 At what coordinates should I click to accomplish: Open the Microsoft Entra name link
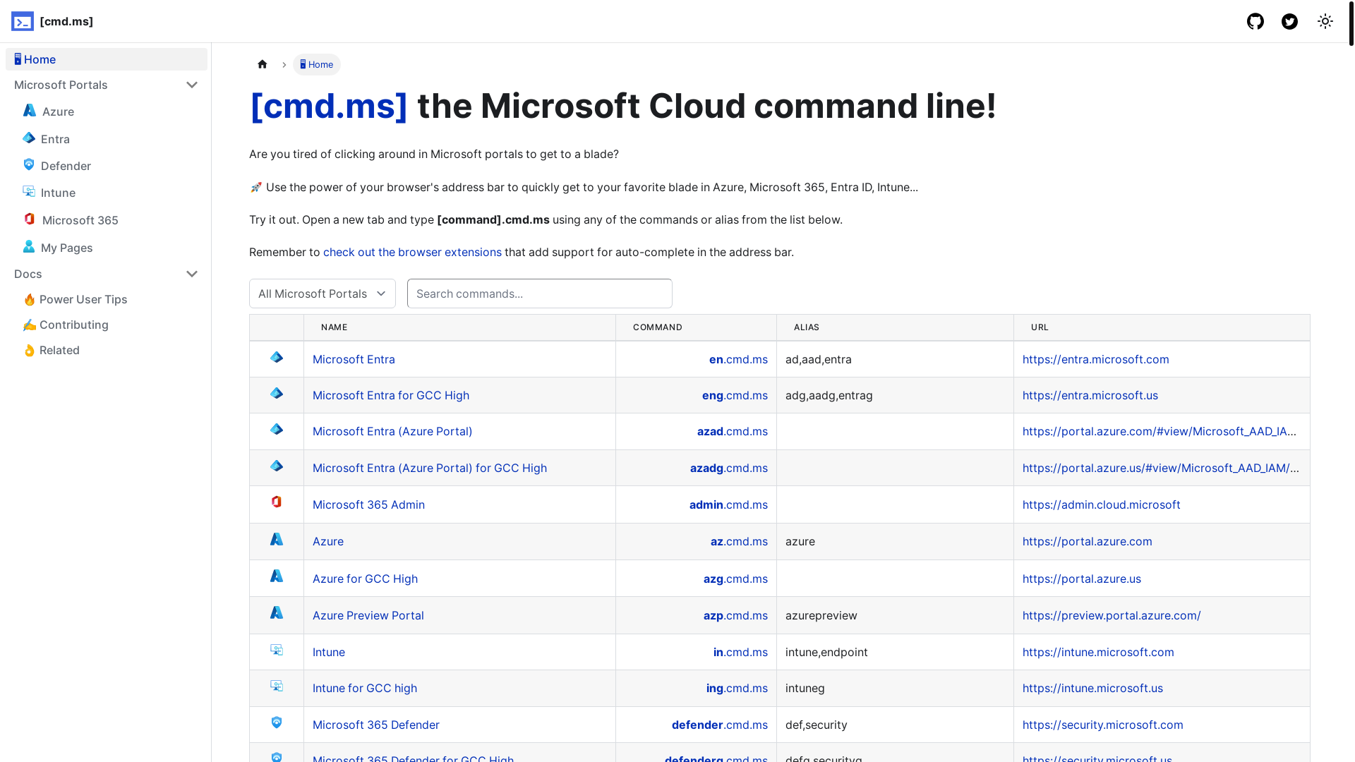point(354,359)
